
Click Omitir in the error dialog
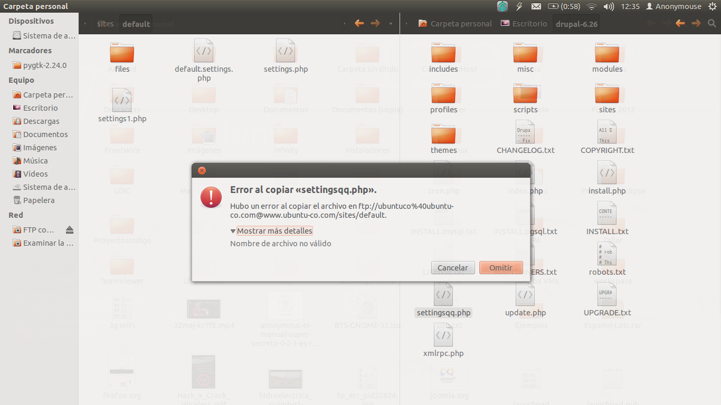click(x=501, y=267)
